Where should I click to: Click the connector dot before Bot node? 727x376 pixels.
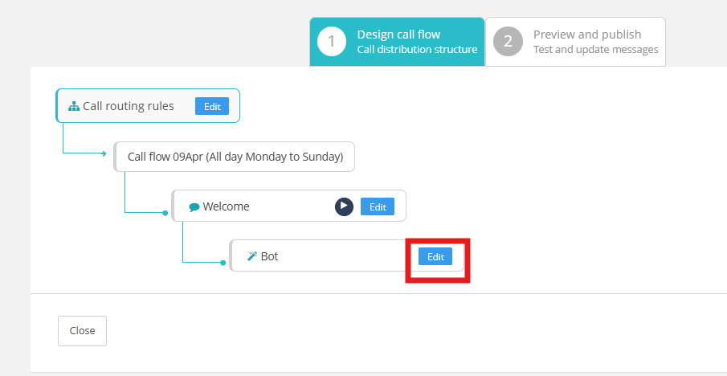[223, 263]
